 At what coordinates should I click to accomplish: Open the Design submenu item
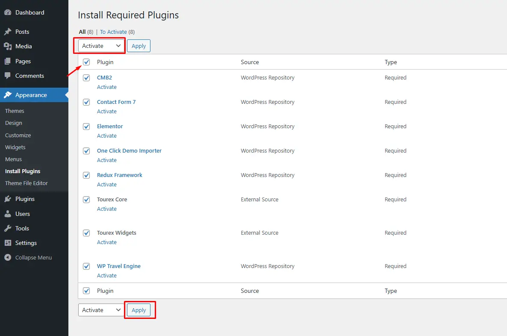point(14,123)
